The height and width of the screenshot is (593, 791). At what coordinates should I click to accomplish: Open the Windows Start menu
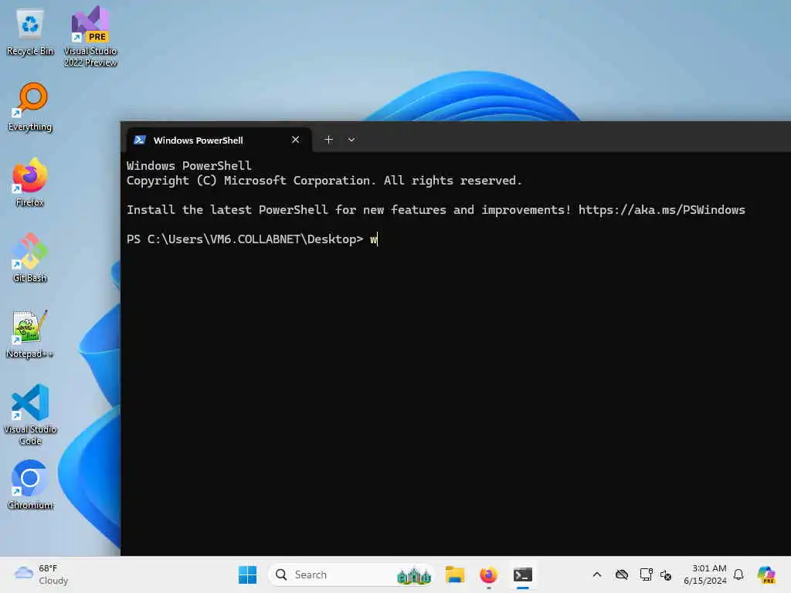click(247, 574)
